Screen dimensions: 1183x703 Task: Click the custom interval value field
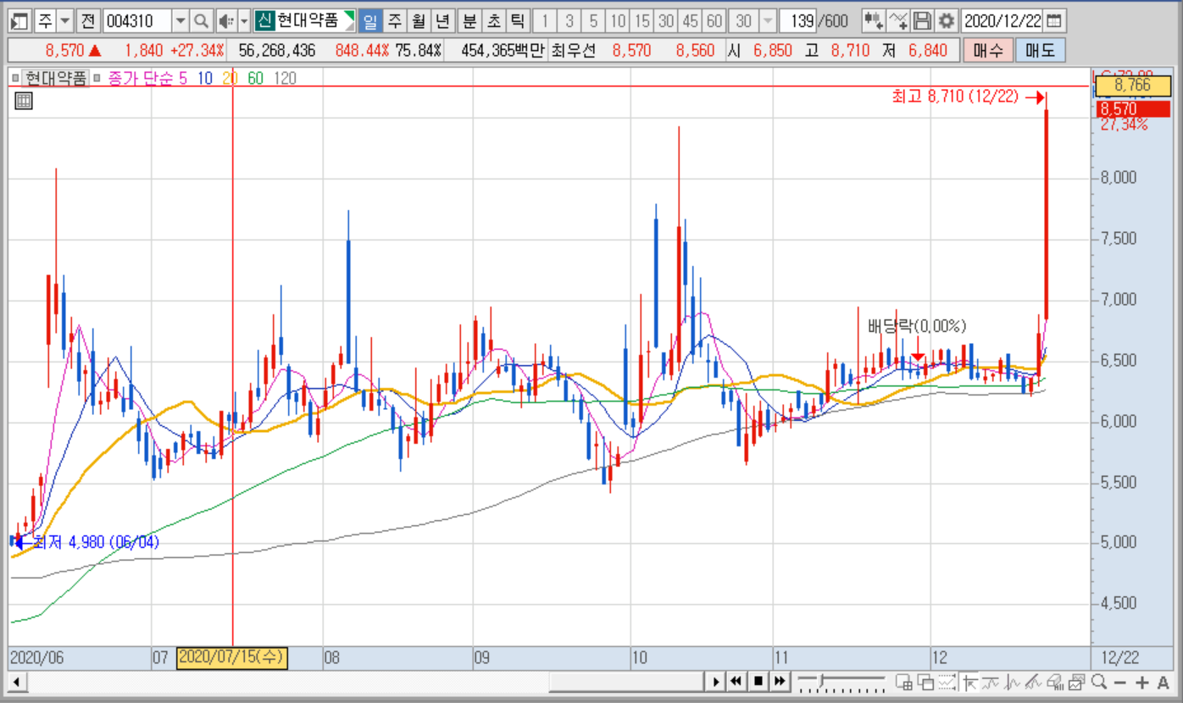click(x=744, y=21)
